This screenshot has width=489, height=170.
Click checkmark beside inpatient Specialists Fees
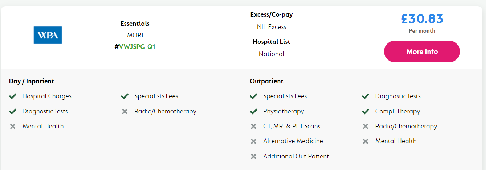pyautogui.click(x=125, y=96)
